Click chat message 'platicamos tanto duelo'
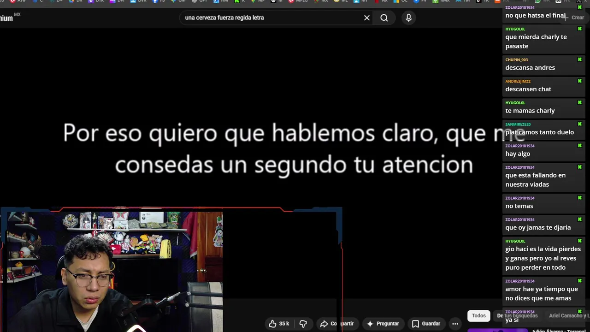The width and height of the screenshot is (590, 332). tap(540, 132)
